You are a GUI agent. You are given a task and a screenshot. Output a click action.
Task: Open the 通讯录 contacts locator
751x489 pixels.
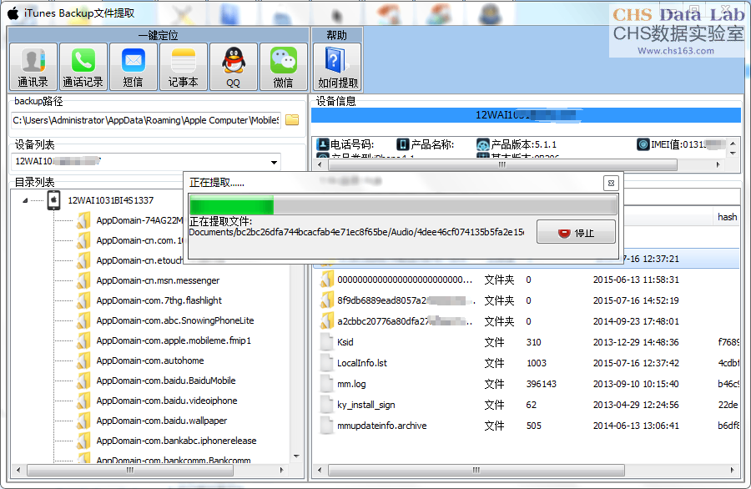[x=33, y=67]
